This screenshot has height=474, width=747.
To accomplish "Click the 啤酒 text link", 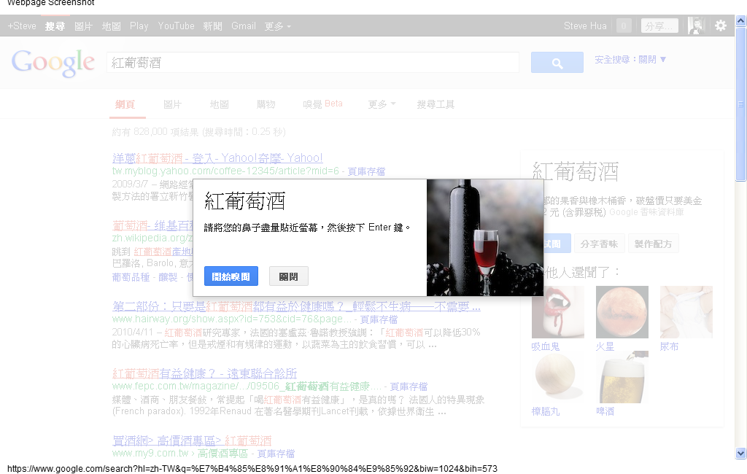I will pos(605,411).
